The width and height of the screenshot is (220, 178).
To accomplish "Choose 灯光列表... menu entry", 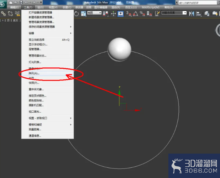I will (x=48, y=62).
